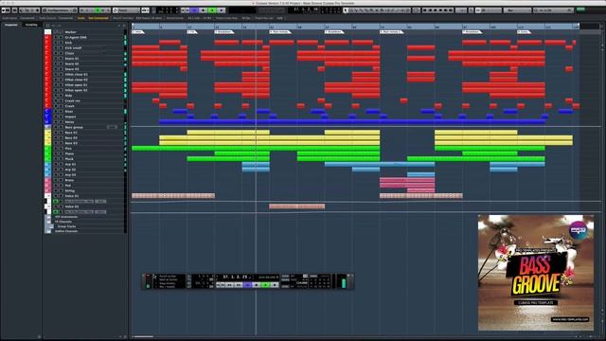Mute the Kick track
This screenshot has height=341, width=606.
point(55,43)
